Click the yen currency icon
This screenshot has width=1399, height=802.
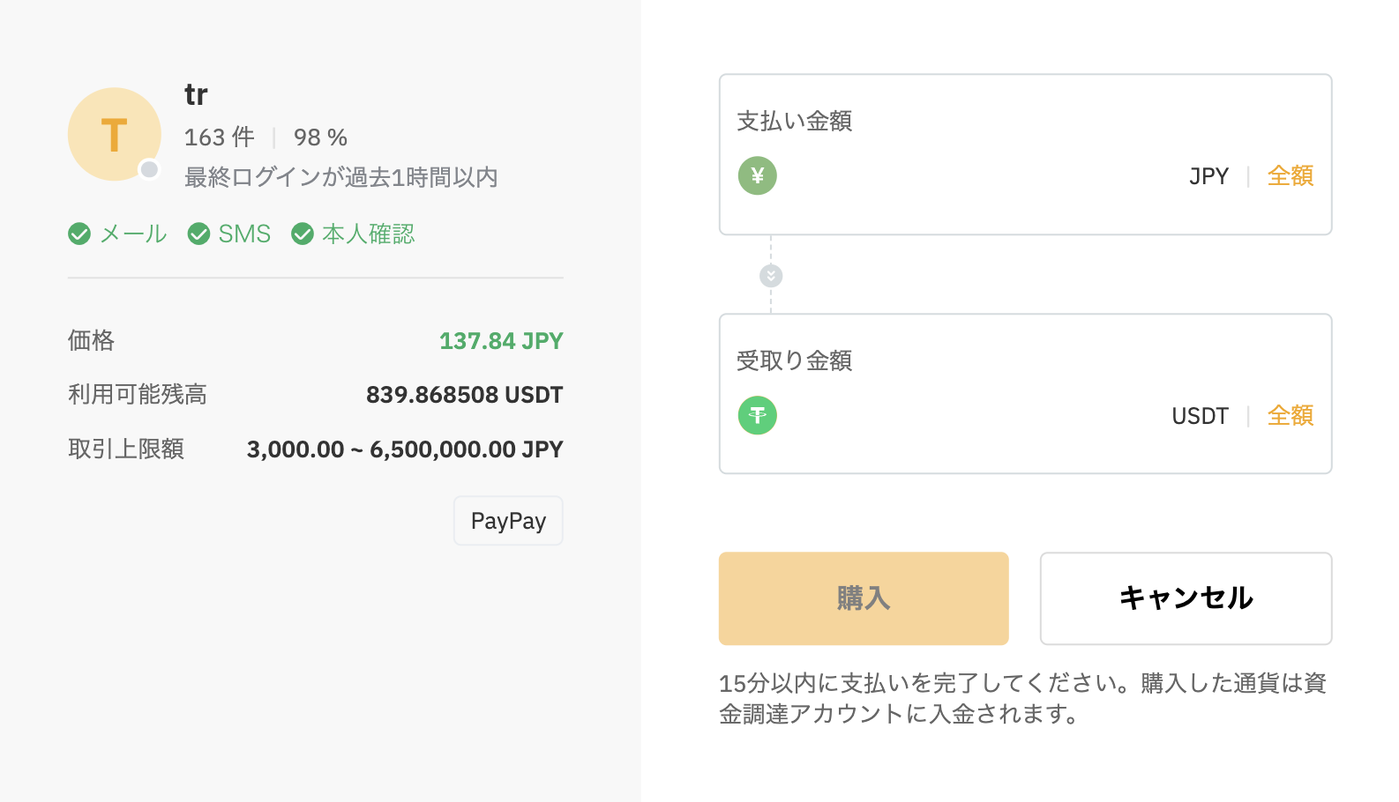coord(757,175)
